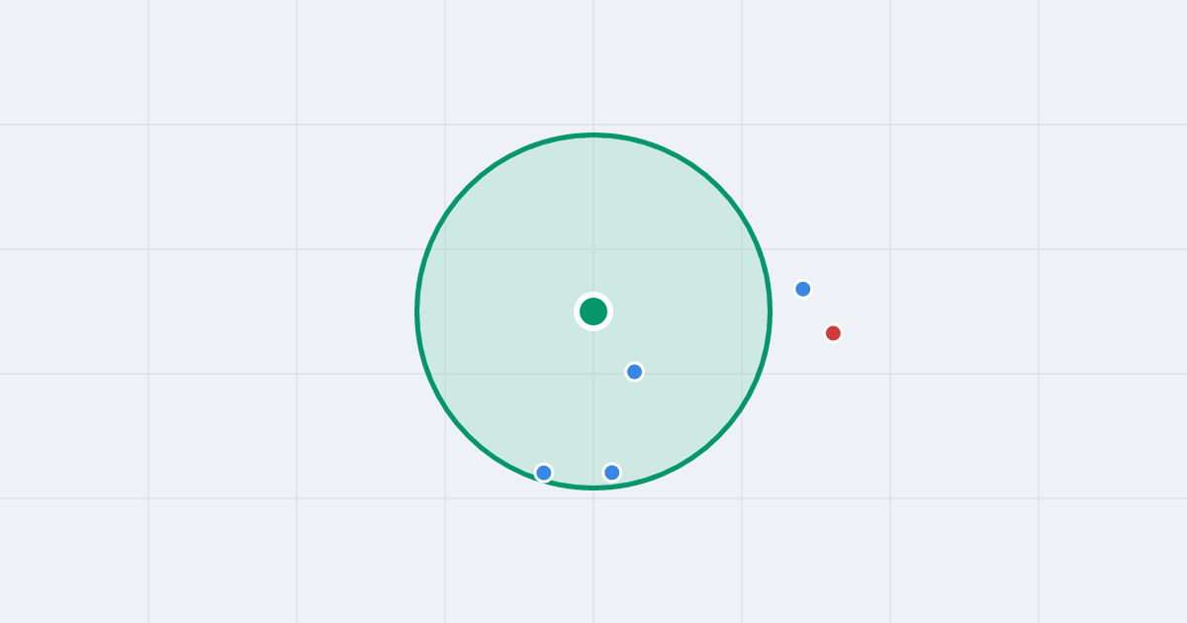1187x623 pixels.
Task: Choose the blue dot inside the circle near the bottom
Action: pos(611,473)
